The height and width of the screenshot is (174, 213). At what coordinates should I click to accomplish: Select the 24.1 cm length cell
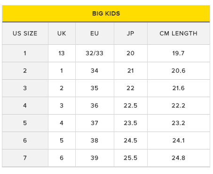coord(179,141)
